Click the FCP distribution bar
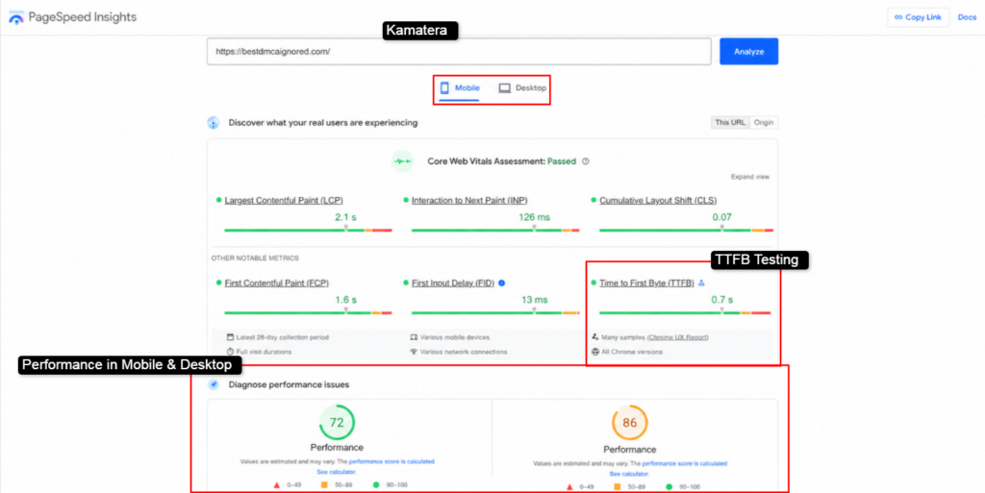The image size is (985, 493). point(308,312)
